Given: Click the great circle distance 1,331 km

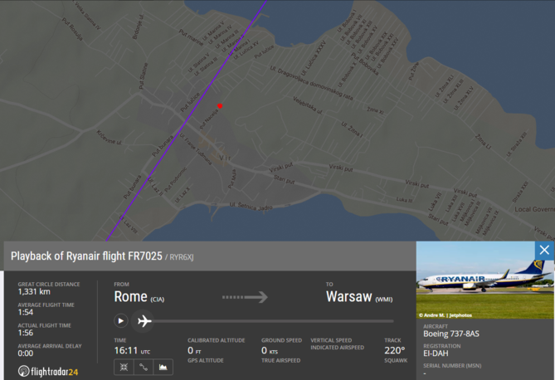Looking at the screenshot, I should click(34, 292).
